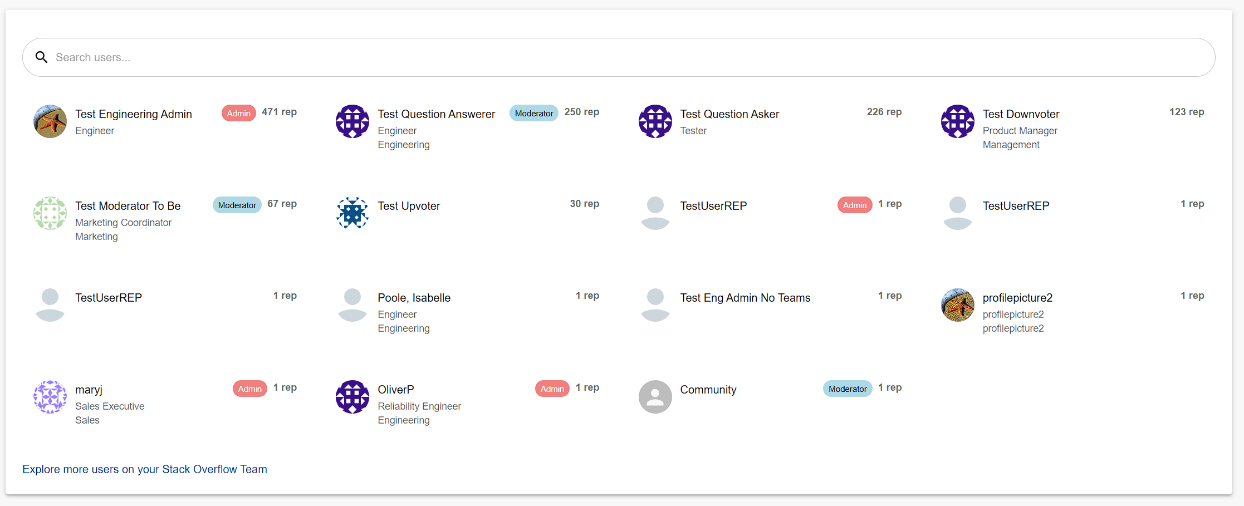The image size is (1244, 506).
Task: Click Marketing Coordinator title text
Action: pyautogui.click(x=124, y=223)
